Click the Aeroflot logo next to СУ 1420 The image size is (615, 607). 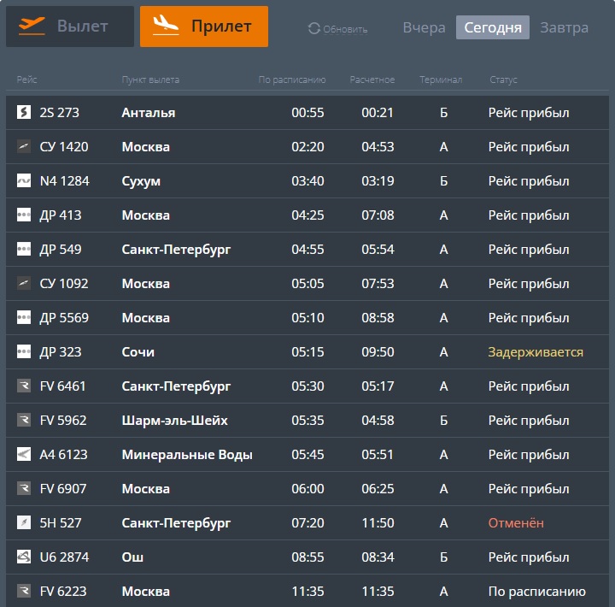[x=24, y=146]
